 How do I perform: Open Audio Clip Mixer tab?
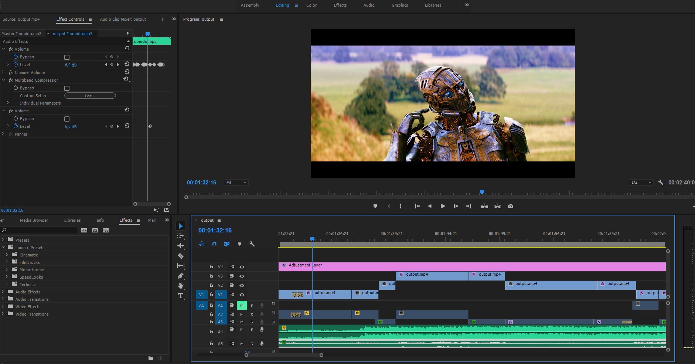tap(123, 19)
